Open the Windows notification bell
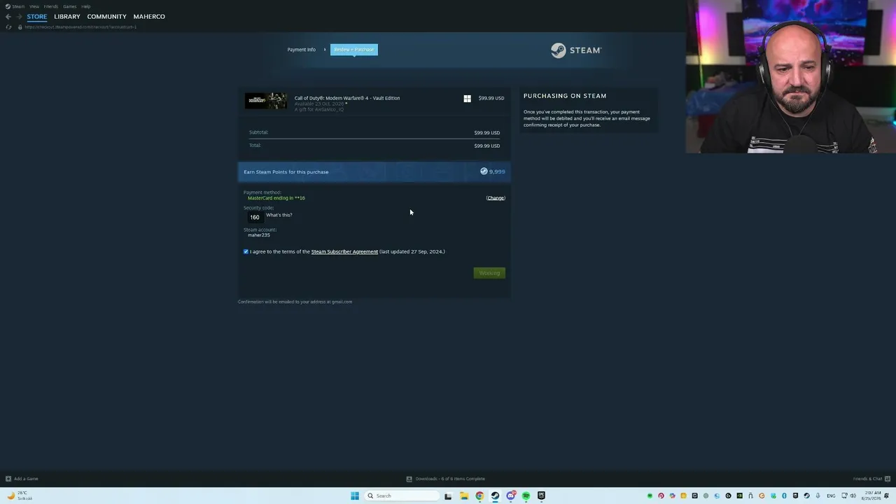Viewport: 896px width, 504px height. point(887,496)
